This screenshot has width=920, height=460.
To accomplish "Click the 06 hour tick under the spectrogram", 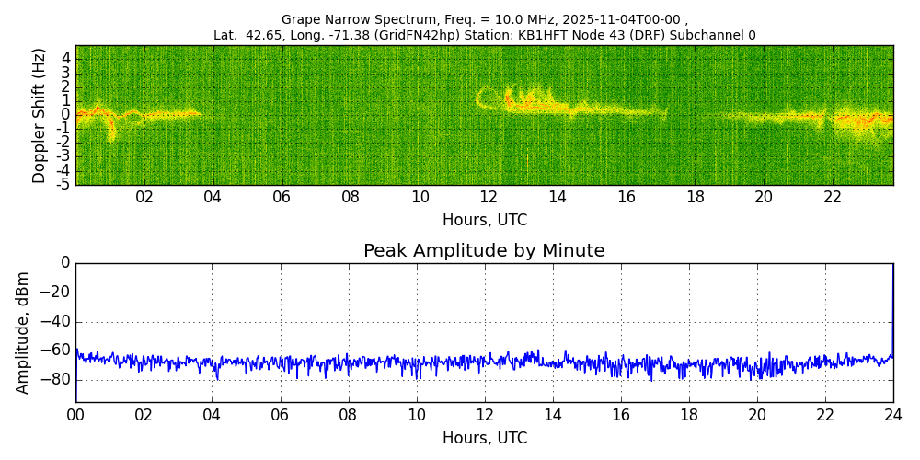I will point(282,197).
